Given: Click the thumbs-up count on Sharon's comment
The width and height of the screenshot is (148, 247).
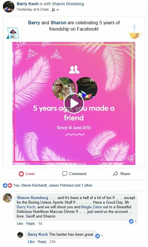Looking at the screenshot, I should (133, 221).
